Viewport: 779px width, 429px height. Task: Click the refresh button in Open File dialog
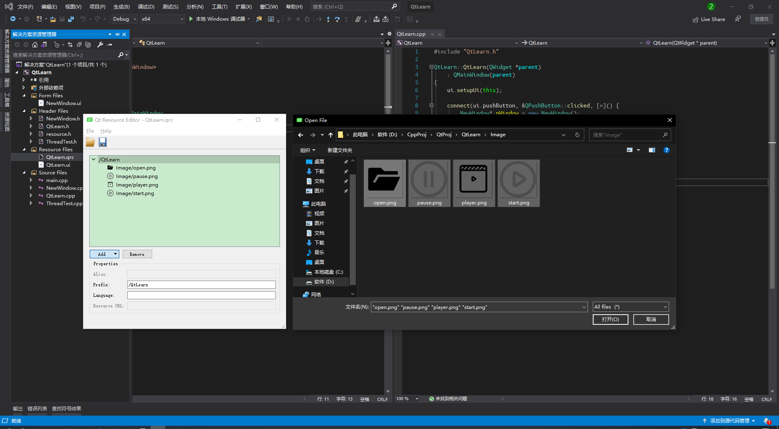coord(577,135)
